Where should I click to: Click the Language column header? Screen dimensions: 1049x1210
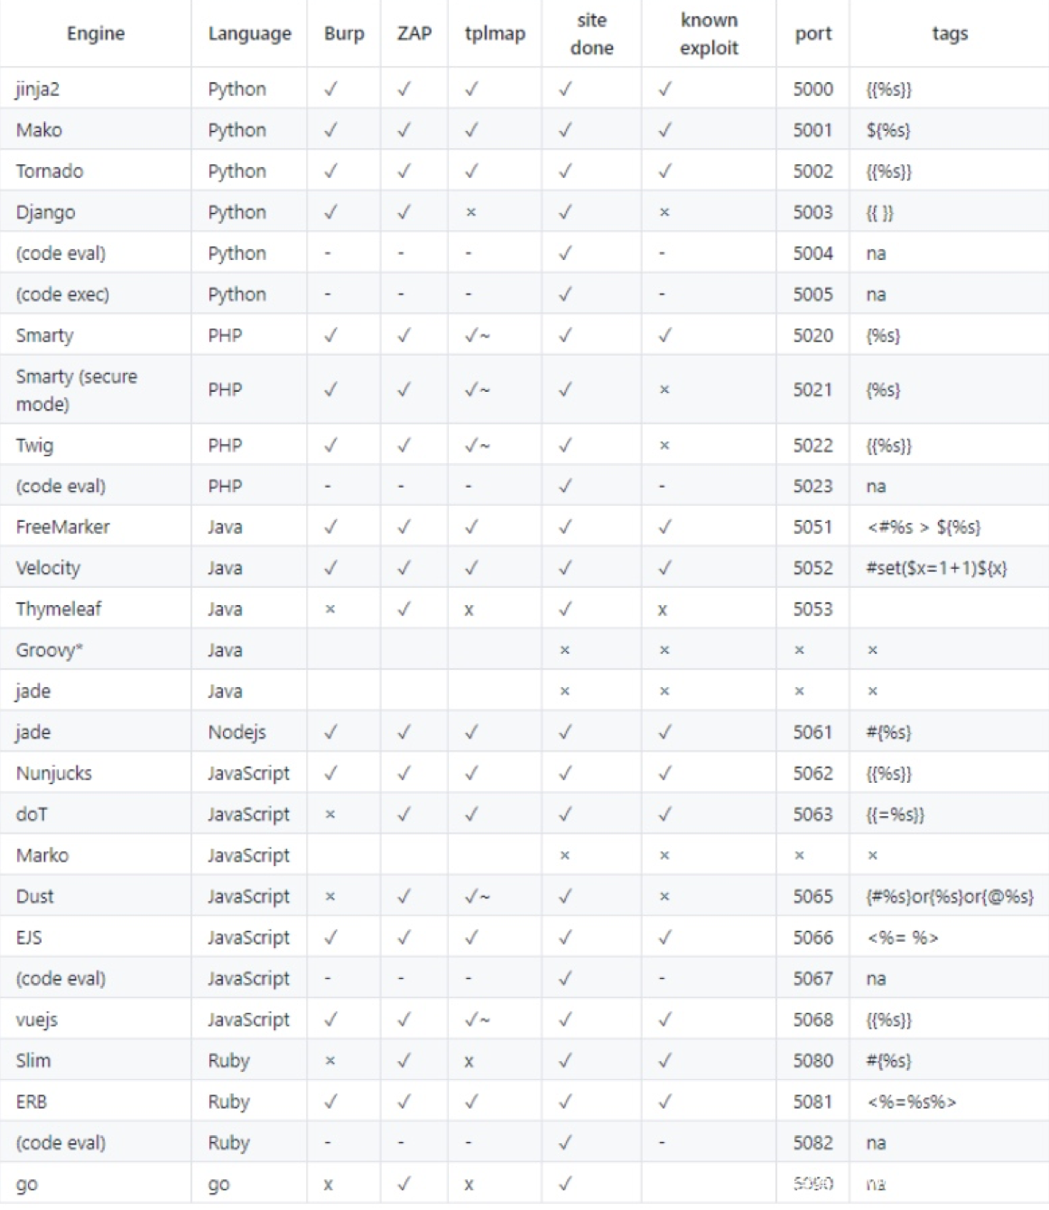249,33
